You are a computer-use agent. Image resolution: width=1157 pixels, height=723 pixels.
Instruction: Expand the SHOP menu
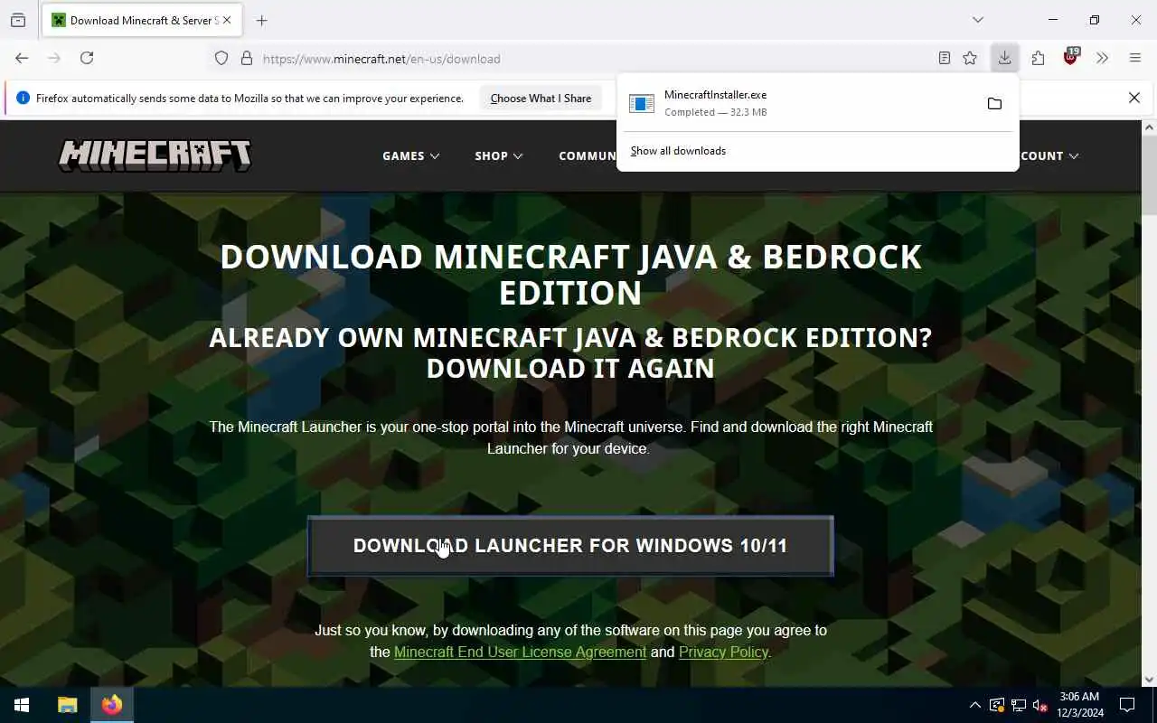[499, 155]
